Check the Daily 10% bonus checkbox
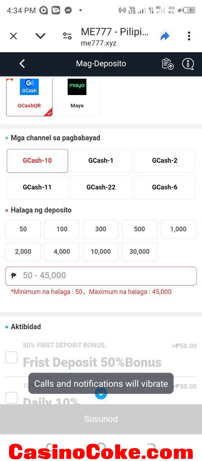Image resolution: width=202 pixels, height=461 pixels. click(12, 398)
